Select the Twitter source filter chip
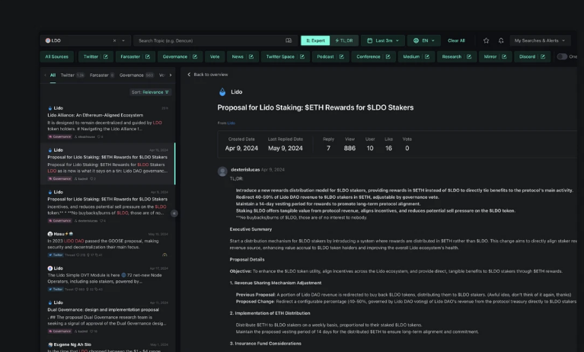The width and height of the screenshot is (584, 352). click(91, 56)
